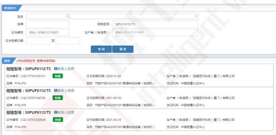The width and height of the screenshot is (276, 135).
Task: Click the certificate expiry end date field
Action: tap(68, 41)
